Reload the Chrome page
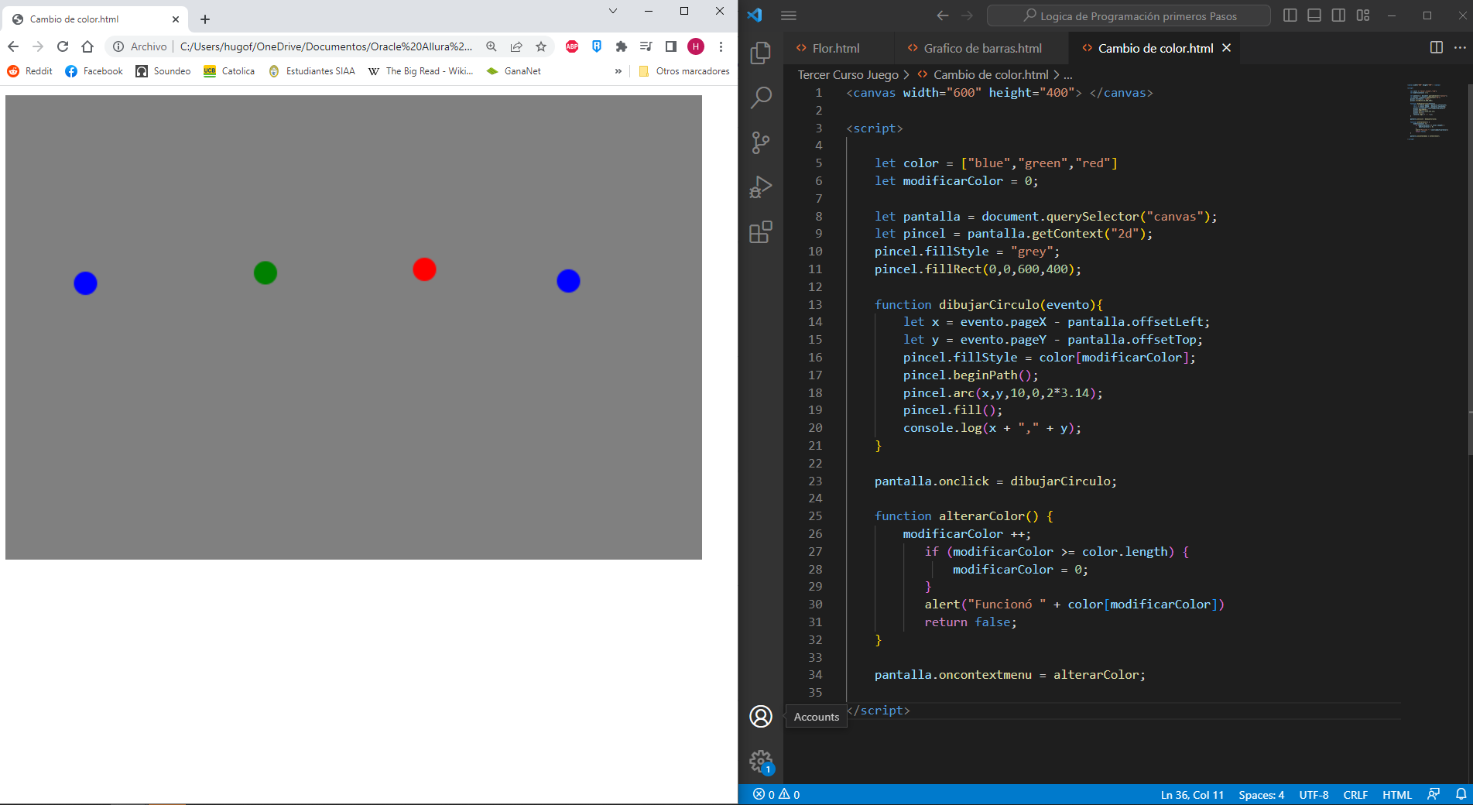 63,46
